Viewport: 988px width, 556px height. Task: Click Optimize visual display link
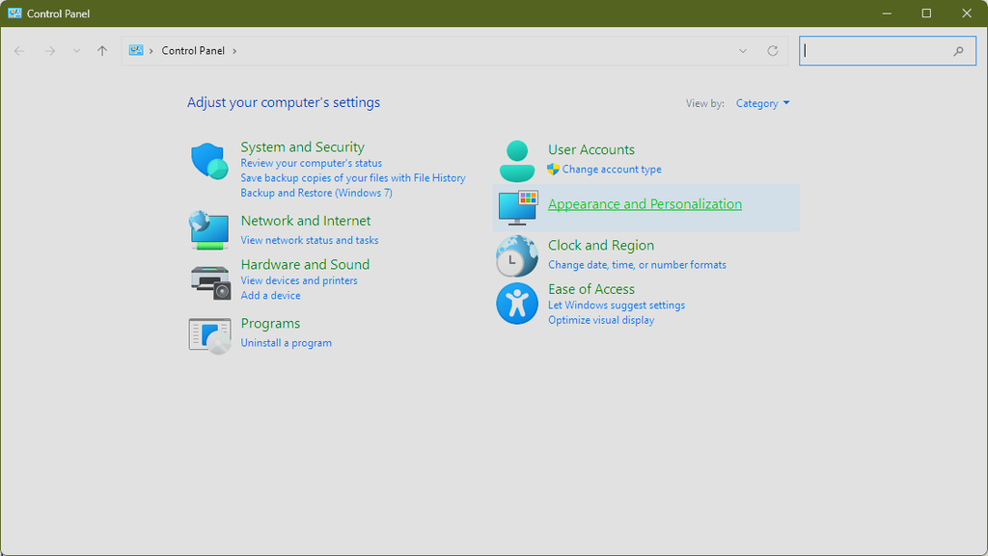[601, 320]
